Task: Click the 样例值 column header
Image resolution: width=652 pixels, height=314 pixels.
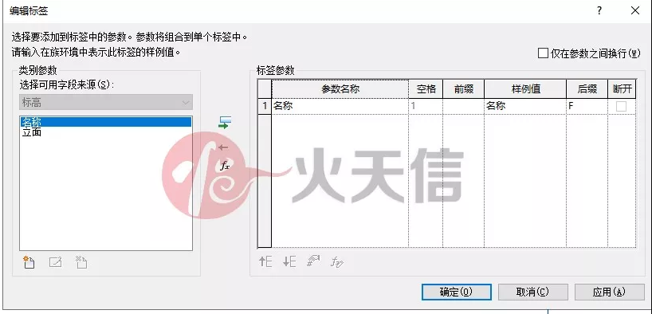Action: 525,89
